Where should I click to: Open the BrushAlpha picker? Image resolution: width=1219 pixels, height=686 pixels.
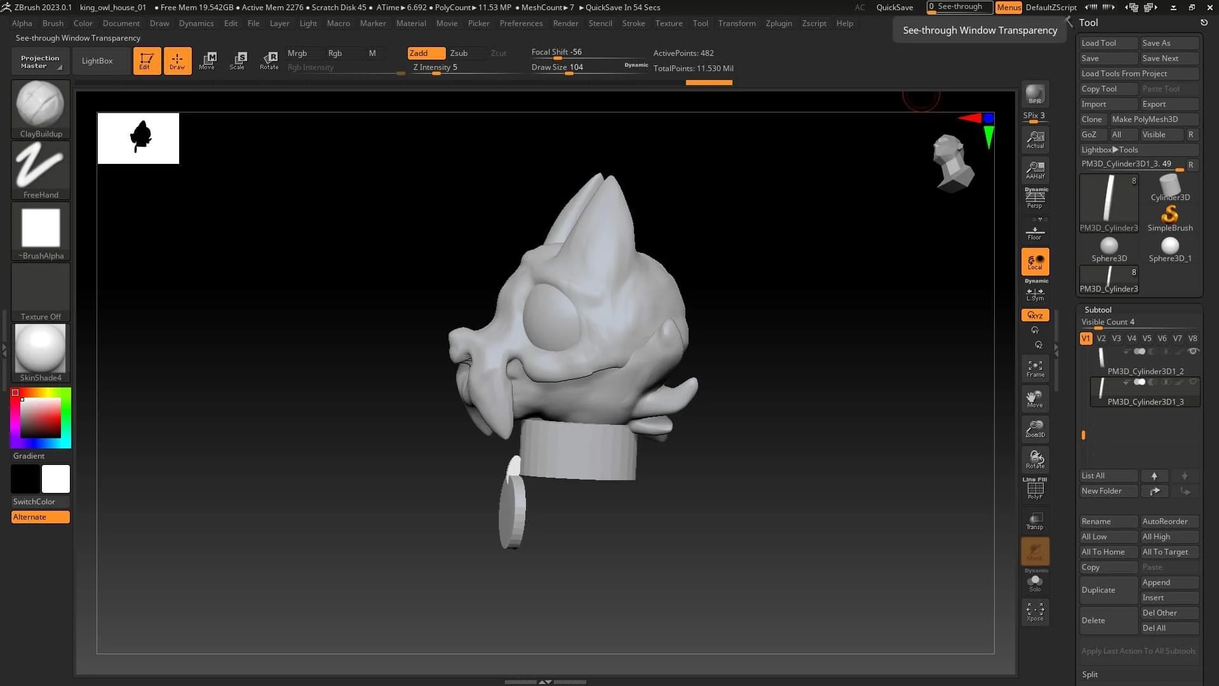point(41,231)
